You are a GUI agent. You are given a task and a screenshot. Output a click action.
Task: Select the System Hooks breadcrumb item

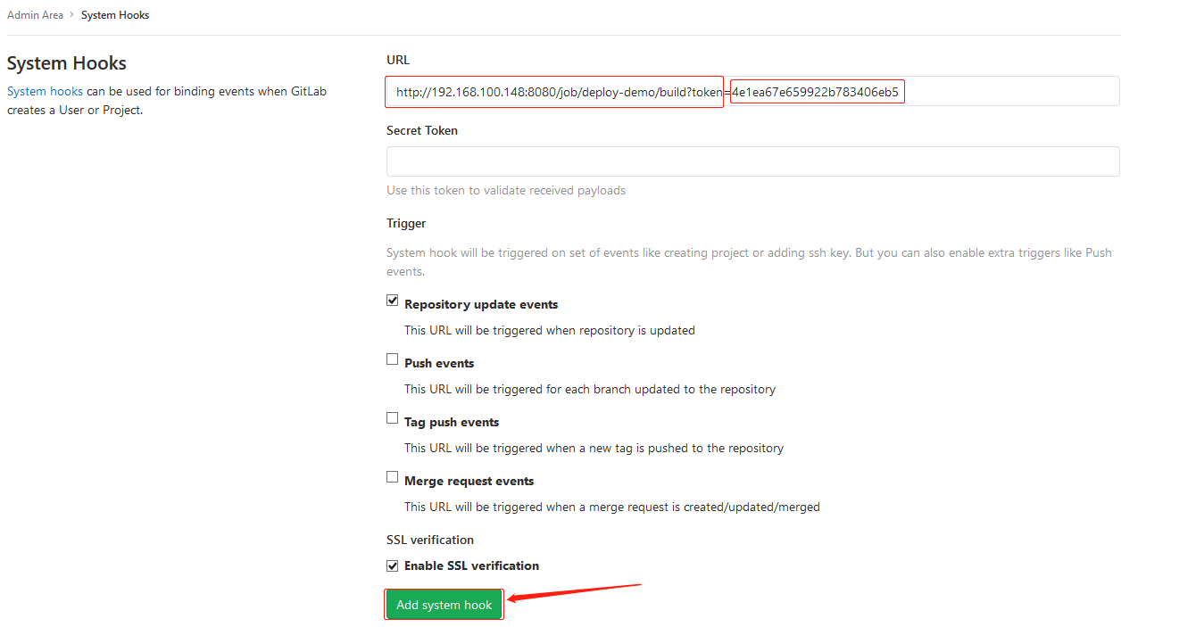coord(115,15)
